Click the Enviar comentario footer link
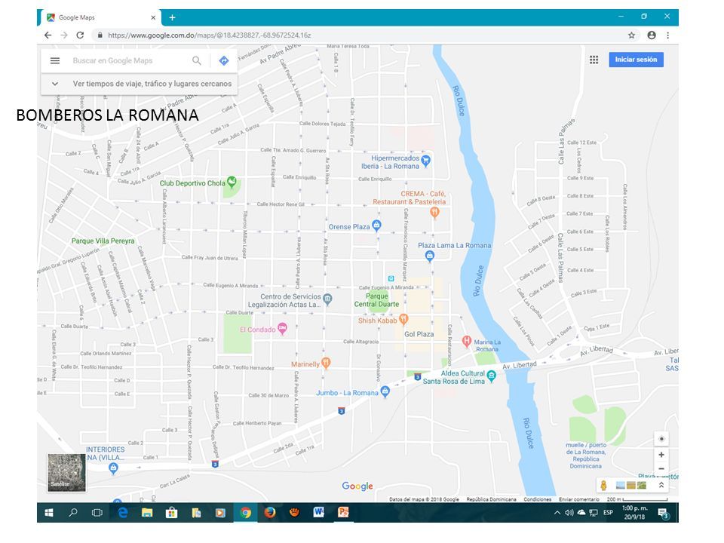 [579, 499]
